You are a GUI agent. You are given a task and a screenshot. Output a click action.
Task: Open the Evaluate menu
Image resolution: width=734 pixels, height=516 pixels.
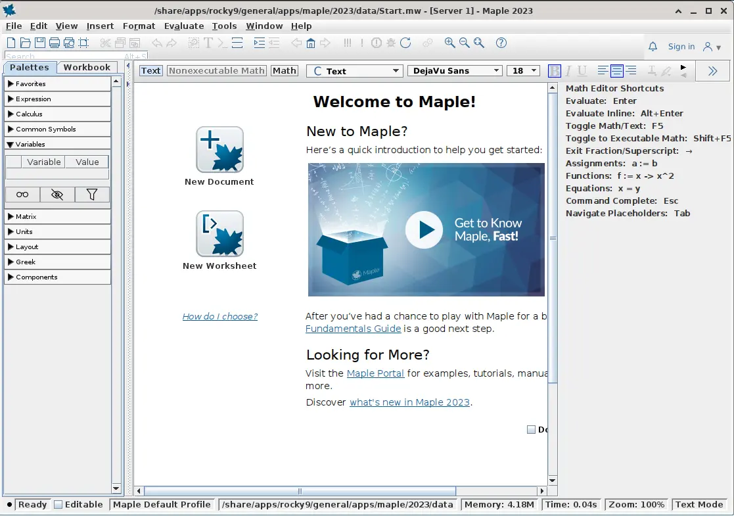pyautogui.click(x=184, y=26)
